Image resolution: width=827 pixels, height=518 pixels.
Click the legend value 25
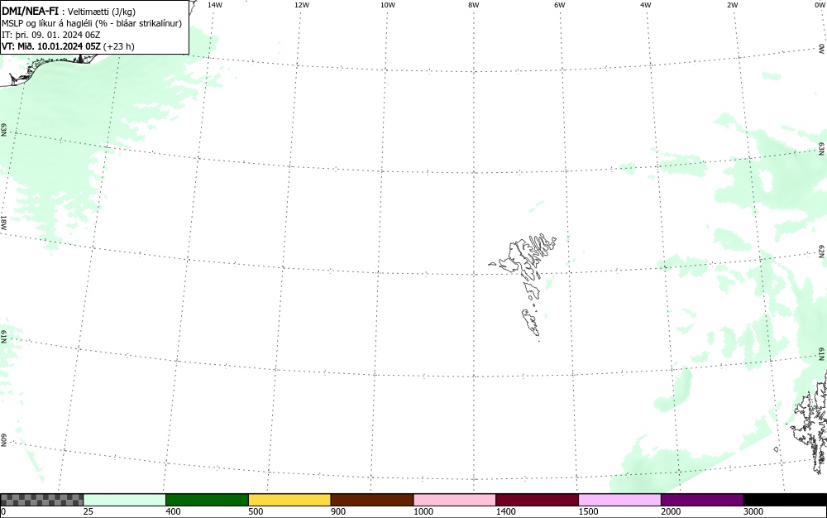[x=88, y=511]
